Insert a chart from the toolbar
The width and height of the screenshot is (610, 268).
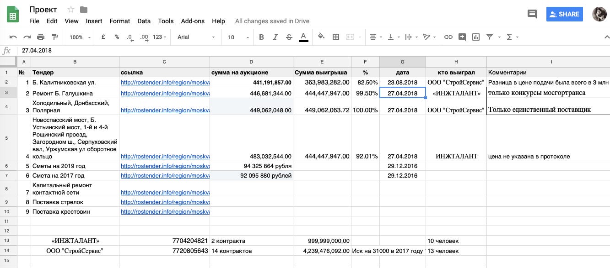(x=476, y=37)
